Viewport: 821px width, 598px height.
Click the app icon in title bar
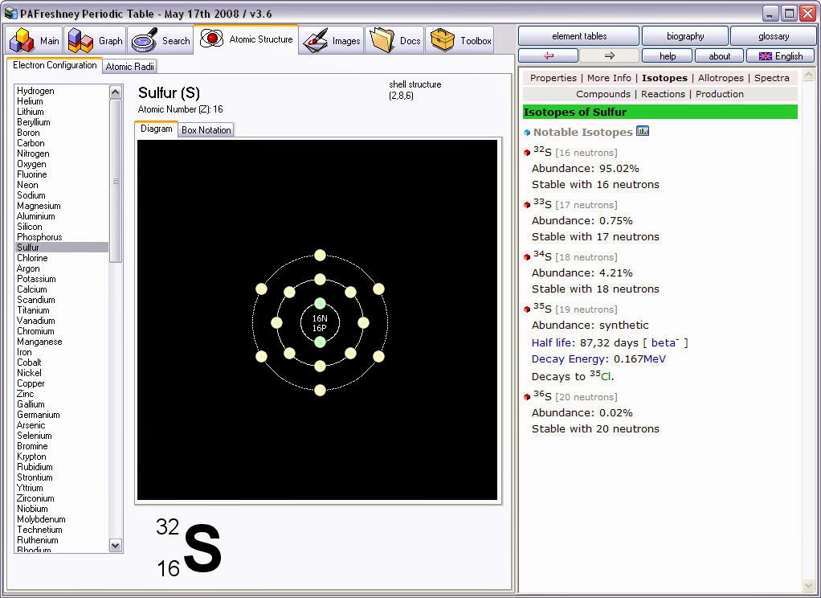[x=10, y=13]
